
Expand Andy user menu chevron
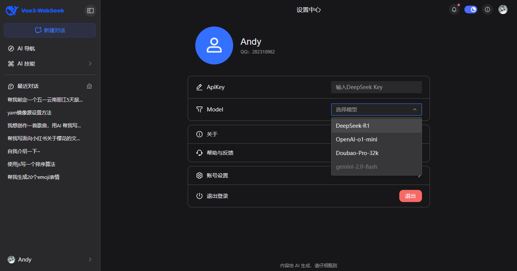click(x=90, y=260)
